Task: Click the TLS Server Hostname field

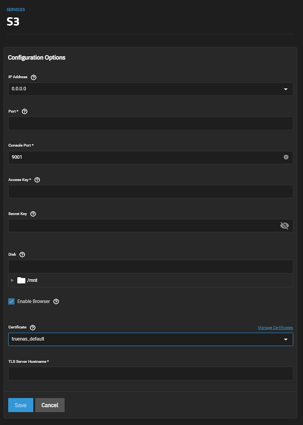Action: 151,373
